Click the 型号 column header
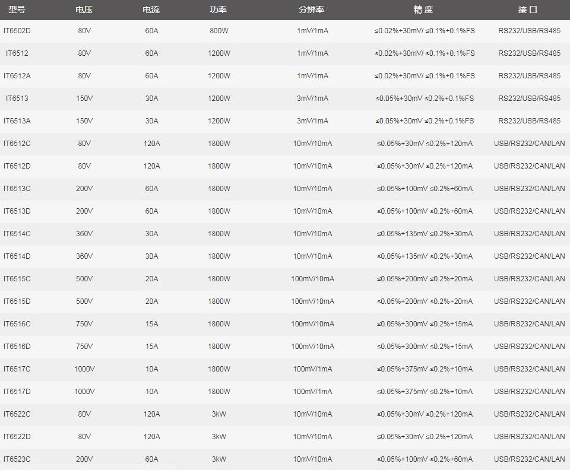This screenshot has width=570, height=470. click(x=17, y=9)
